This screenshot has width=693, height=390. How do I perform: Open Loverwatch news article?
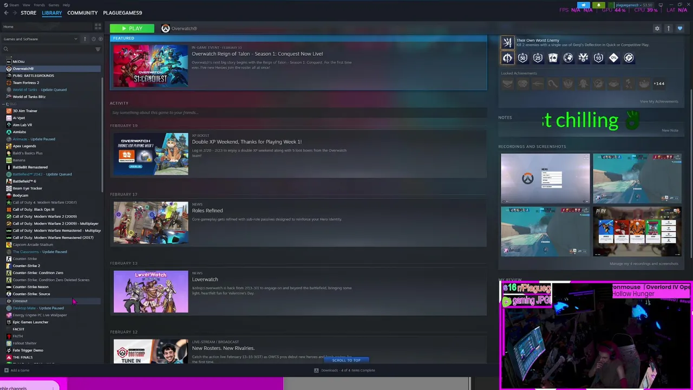pos(298,291)
